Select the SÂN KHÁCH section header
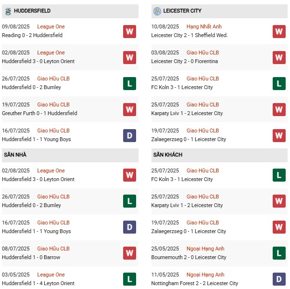The height and width of the screenshot is (289, 290). click(168, 155)
